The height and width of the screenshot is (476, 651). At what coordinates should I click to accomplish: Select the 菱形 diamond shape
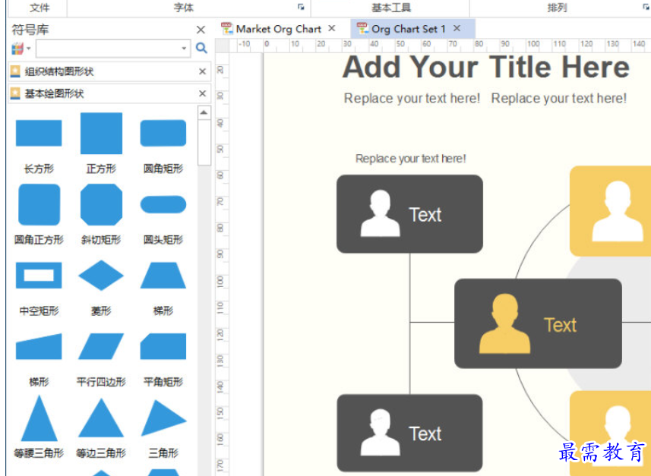tap(101, 275)
